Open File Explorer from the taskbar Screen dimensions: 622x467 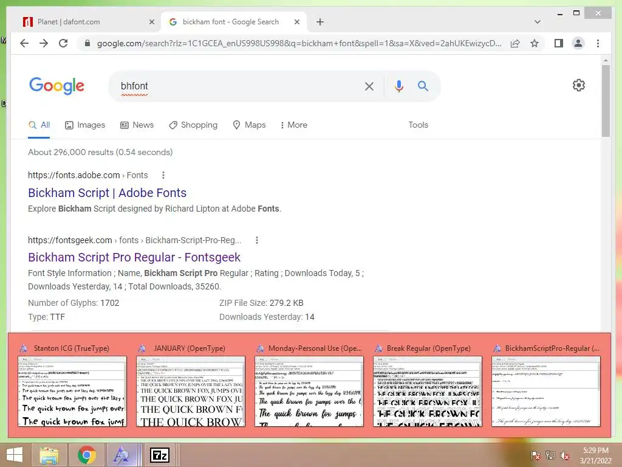click(49, 455)
